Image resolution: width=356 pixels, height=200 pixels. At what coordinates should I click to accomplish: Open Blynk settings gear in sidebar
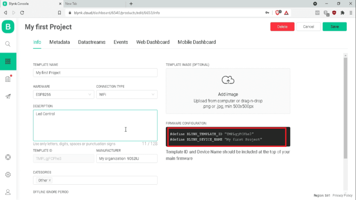point(8,174)
